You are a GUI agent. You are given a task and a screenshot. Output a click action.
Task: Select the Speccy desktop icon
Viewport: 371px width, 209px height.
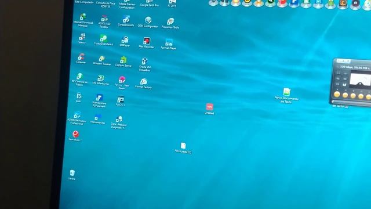pyautogui.click(x=82, y=37)
